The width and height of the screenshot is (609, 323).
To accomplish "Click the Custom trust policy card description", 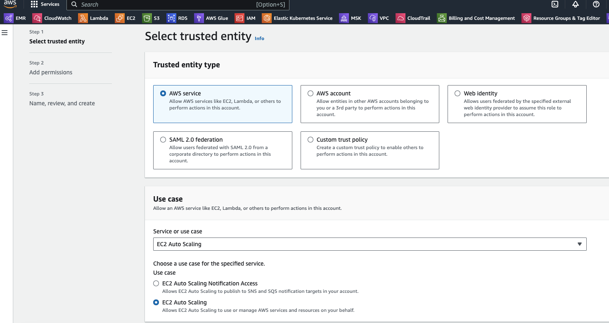I will click(370, 151).
